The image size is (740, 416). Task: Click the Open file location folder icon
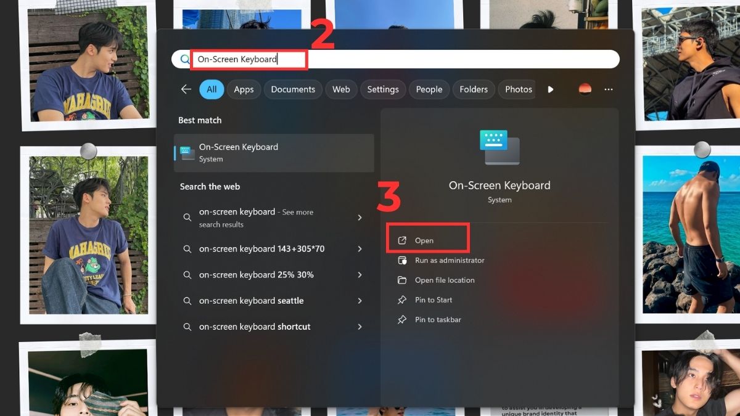402,280
